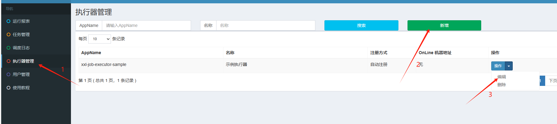Go to next page with 下页
The width and height of the screenshot is (557, 124).
click(552, 81)
